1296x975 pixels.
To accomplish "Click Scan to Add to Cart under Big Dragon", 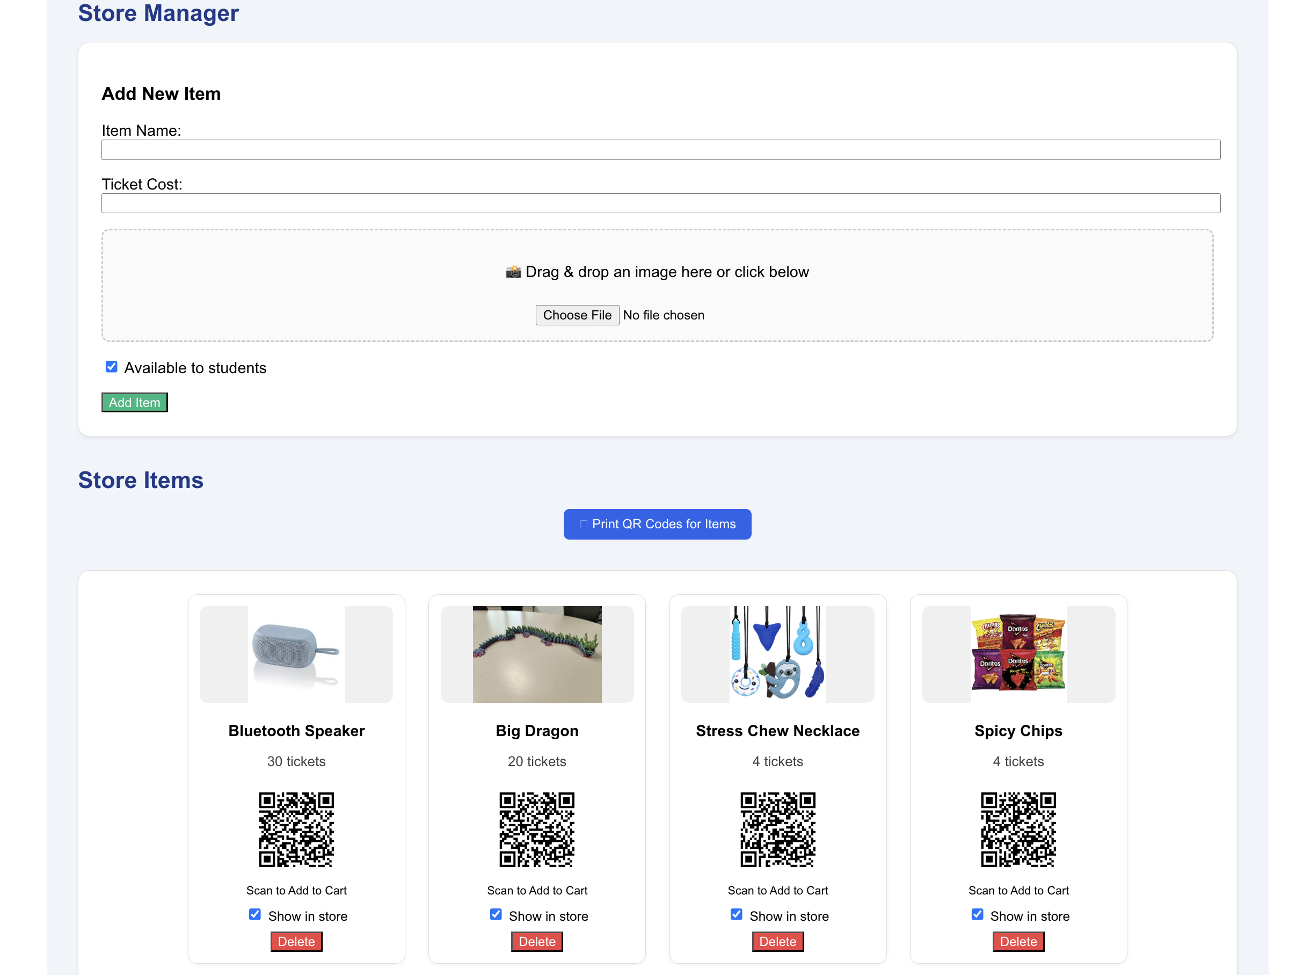I will [537, 890].
